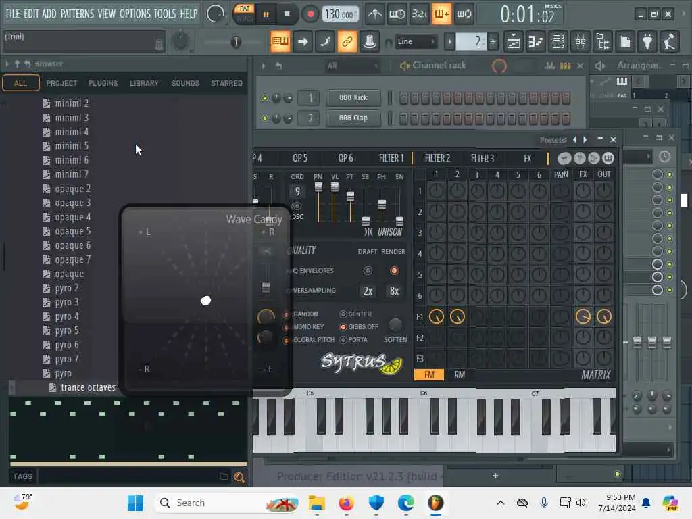Select the 'miniml 4' preset
This screenshot has height=519, width=692.
pyautogui.click(x=72, y=132)
